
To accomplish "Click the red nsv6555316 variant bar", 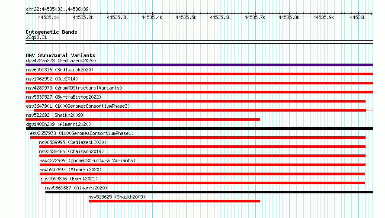I will click(x=199, y=74).
